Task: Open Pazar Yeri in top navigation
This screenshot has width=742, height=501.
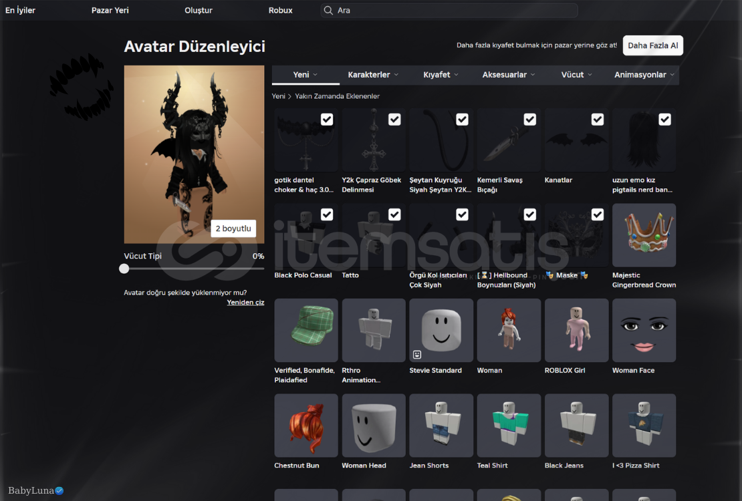Action: (110, 11)
